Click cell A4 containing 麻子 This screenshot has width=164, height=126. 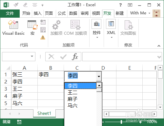pyautogui.click(x=25, y=96)
